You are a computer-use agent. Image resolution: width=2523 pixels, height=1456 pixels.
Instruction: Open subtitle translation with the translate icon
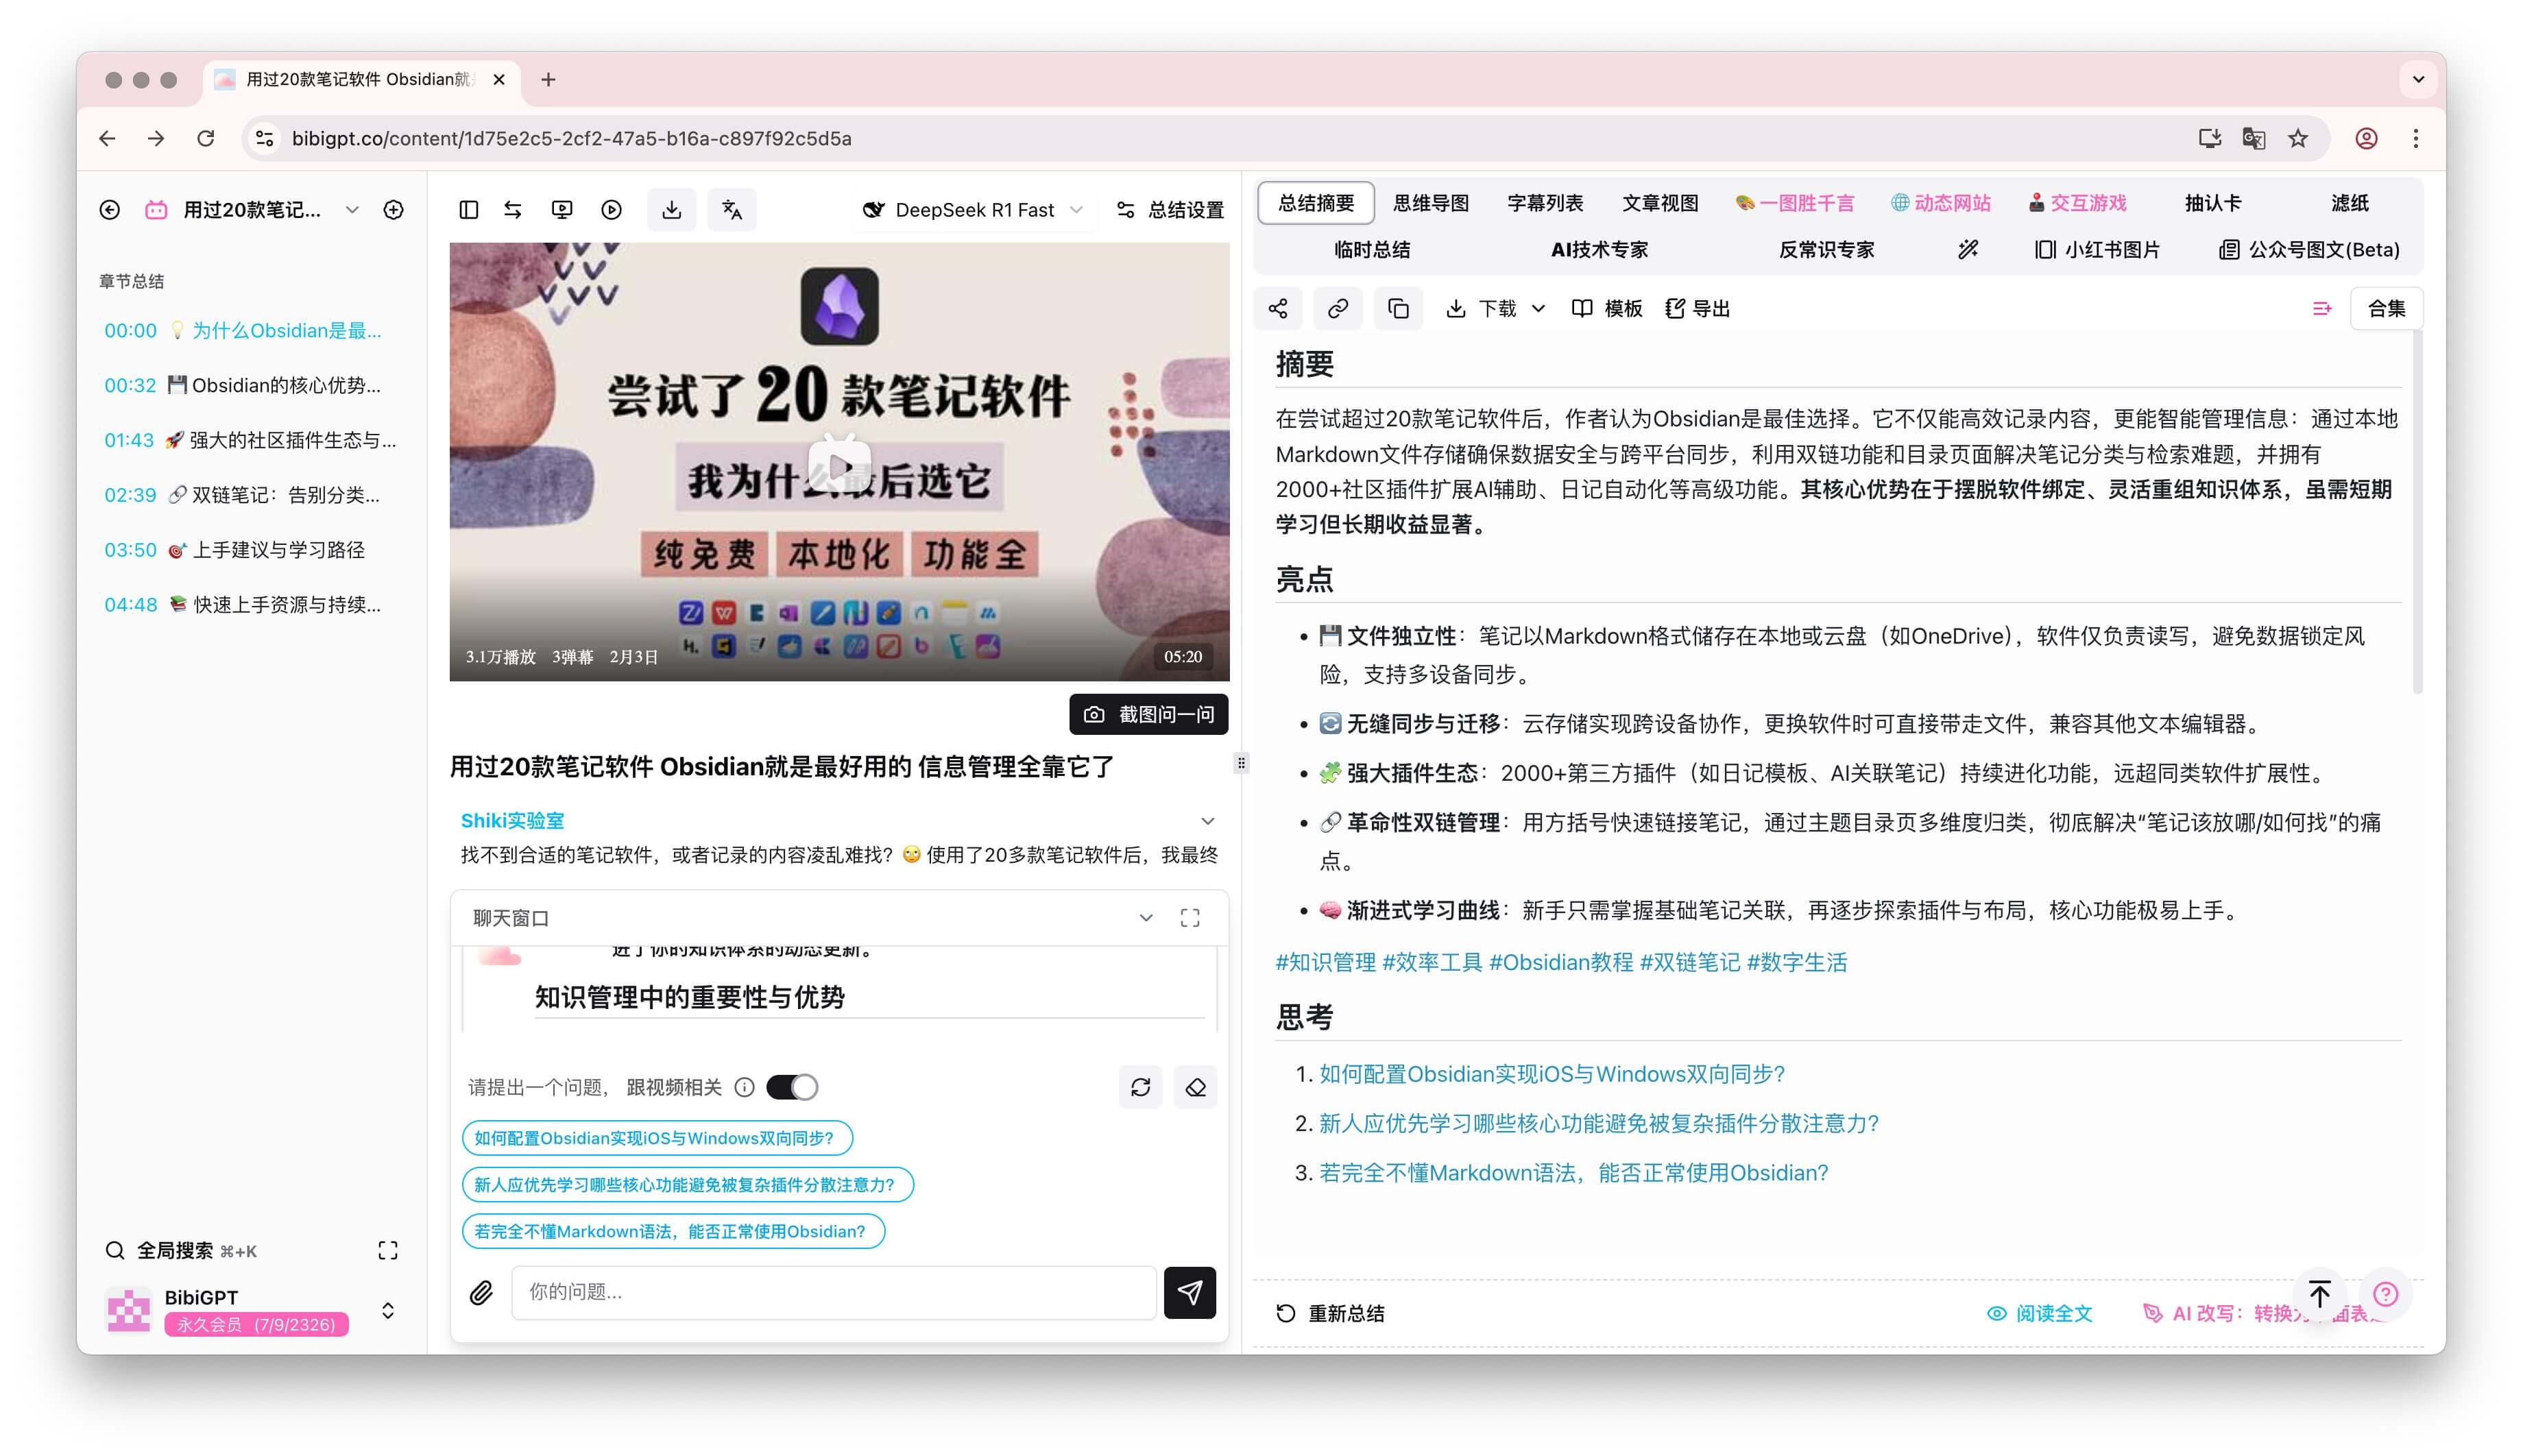[x=732, y=209]
